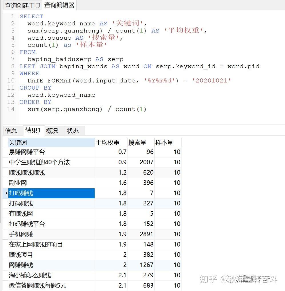Select the 微信答题赚钱每题5元 cell

(51, 285)
